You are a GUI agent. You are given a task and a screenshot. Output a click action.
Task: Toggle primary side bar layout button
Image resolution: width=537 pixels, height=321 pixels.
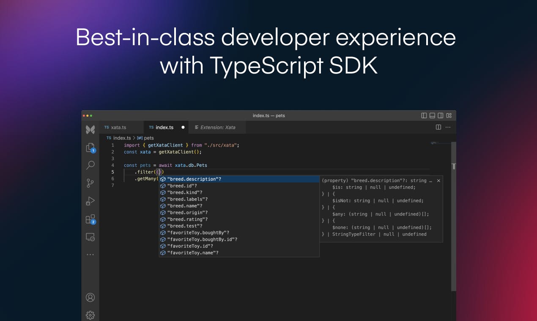(x=424, y=115)
